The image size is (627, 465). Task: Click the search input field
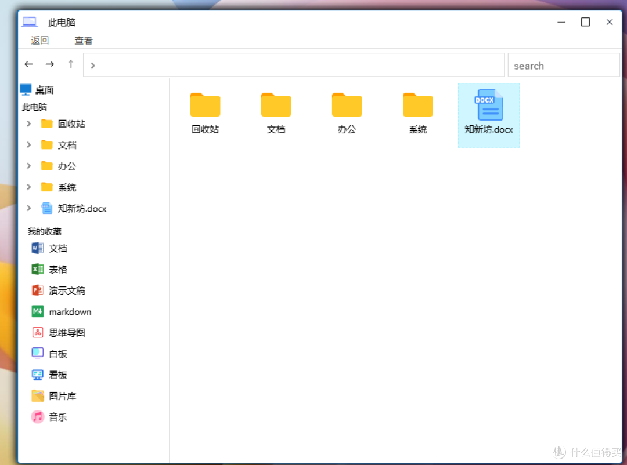pos(563,65)
